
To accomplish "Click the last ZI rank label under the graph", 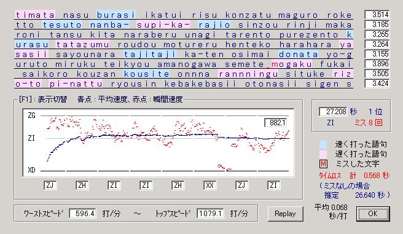I will [x=273, y=185].
